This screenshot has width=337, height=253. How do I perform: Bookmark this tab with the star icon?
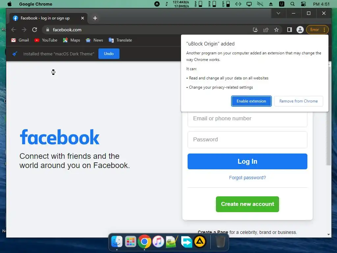pos(276,30)
